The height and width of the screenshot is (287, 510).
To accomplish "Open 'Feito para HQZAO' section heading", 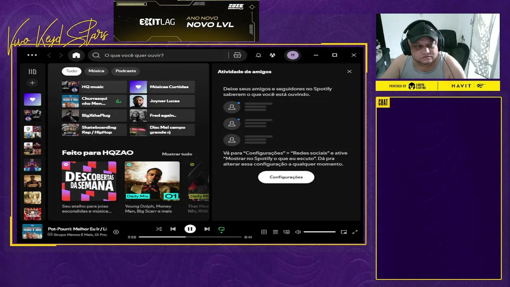I will point(98,153).
